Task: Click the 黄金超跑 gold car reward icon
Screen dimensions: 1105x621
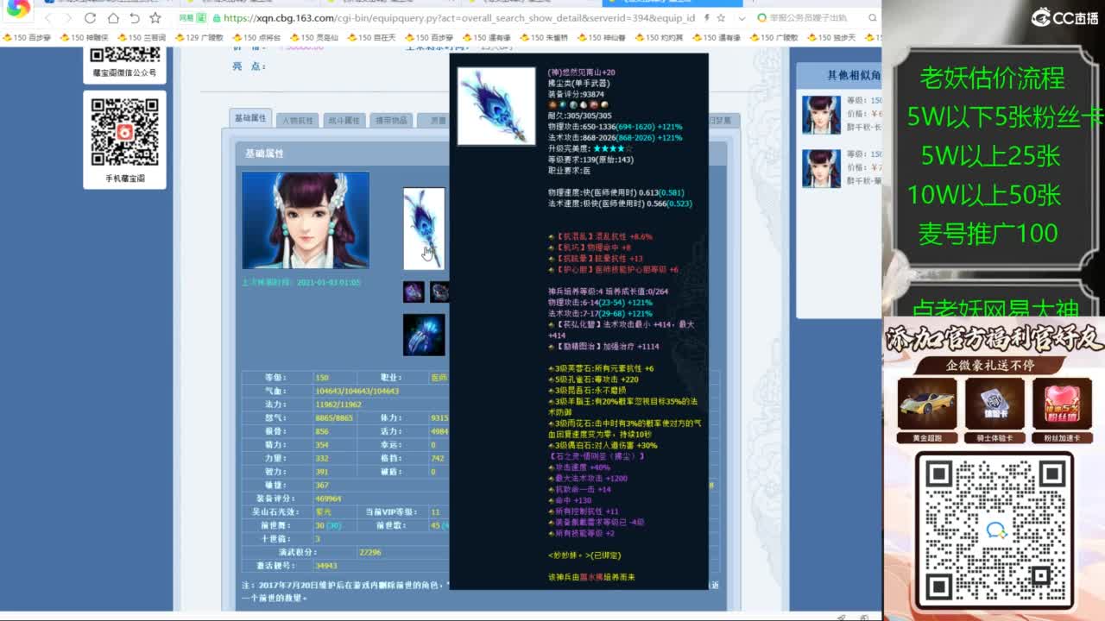Action: [x=927, y=404]
